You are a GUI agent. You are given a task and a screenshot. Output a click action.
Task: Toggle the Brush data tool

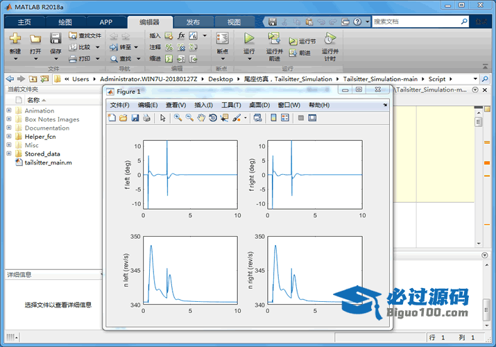(x=237, y=118)
